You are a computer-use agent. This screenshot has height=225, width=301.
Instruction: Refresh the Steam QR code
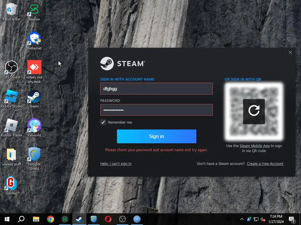pyautogui.click(x=254, y=112)
